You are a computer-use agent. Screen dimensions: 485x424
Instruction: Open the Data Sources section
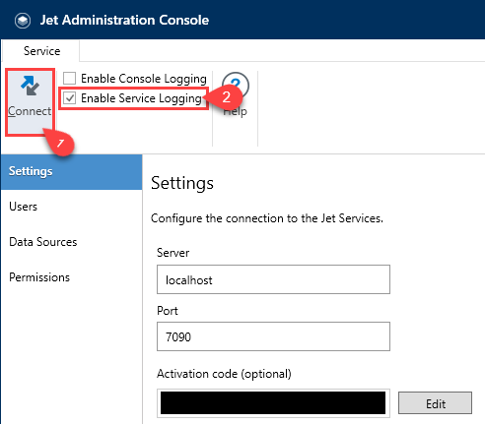[x=43, y=242]
